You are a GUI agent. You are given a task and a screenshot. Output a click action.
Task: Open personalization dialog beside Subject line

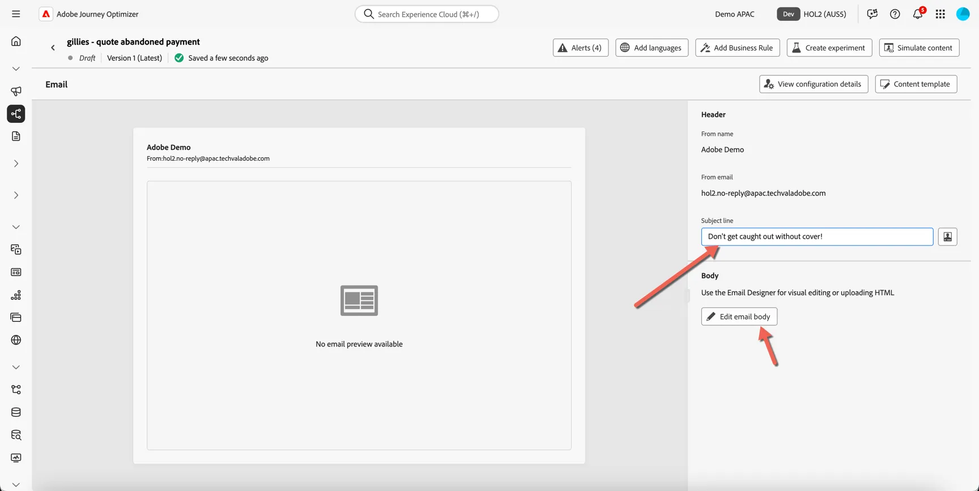point(947,236)
